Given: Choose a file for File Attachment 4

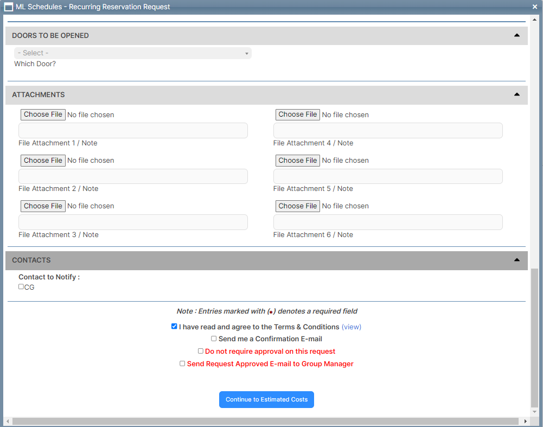Looking at the screenshot, I should point(297,114).
